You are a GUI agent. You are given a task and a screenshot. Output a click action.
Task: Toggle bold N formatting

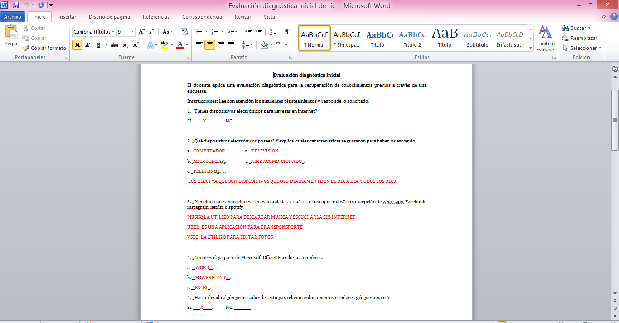[77, 45]
